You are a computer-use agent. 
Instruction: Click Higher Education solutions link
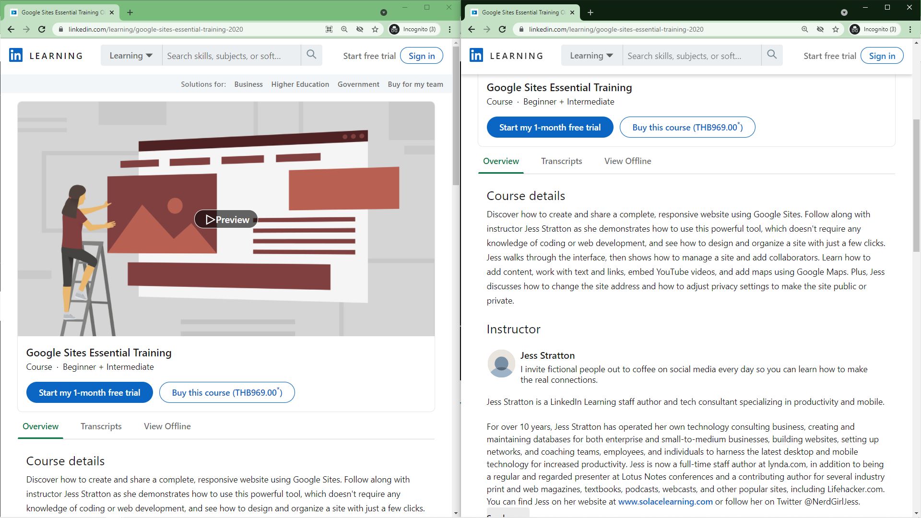pos(300,84)
